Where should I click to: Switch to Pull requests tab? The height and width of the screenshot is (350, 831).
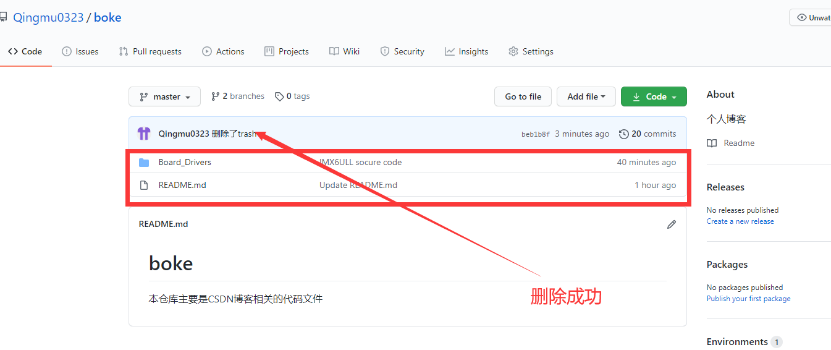click(150, 51)
